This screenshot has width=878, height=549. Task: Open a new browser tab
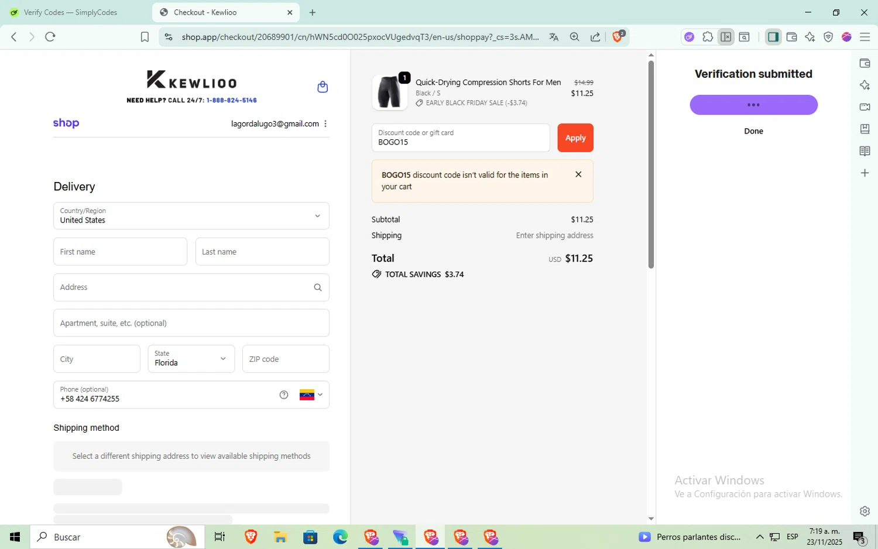[x=313, y=12]
